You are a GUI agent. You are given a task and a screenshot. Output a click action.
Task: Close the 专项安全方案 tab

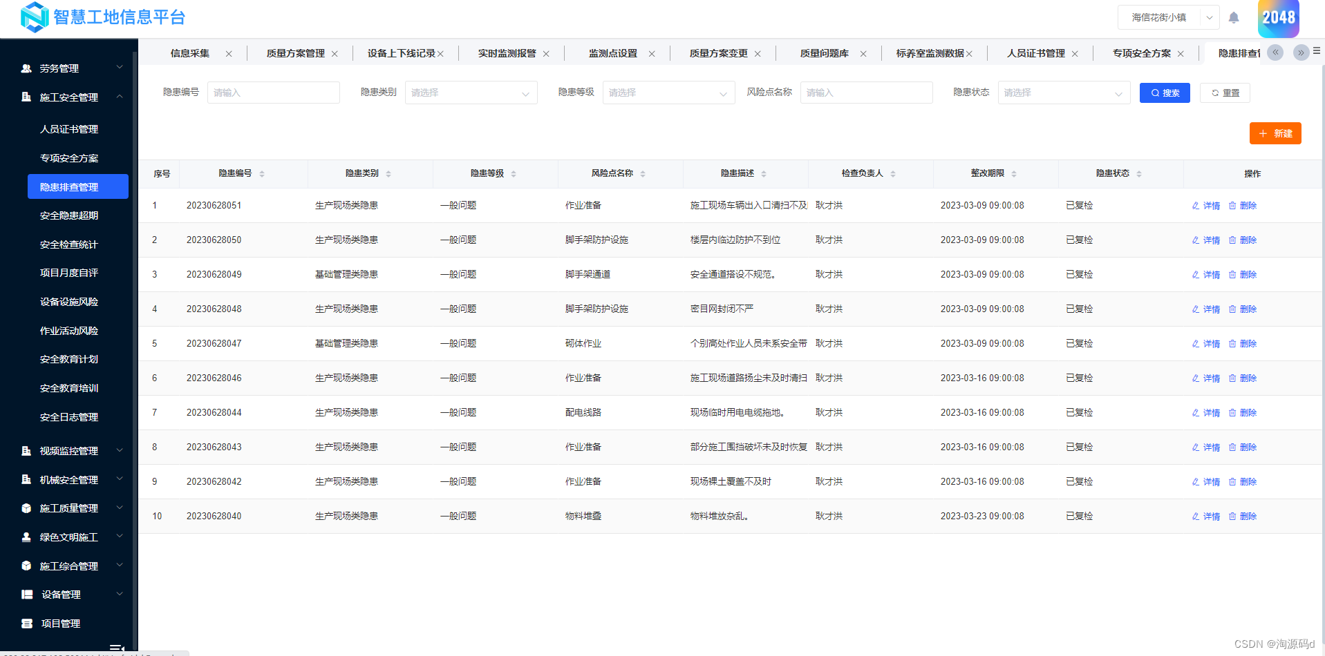coord(1181,54)
